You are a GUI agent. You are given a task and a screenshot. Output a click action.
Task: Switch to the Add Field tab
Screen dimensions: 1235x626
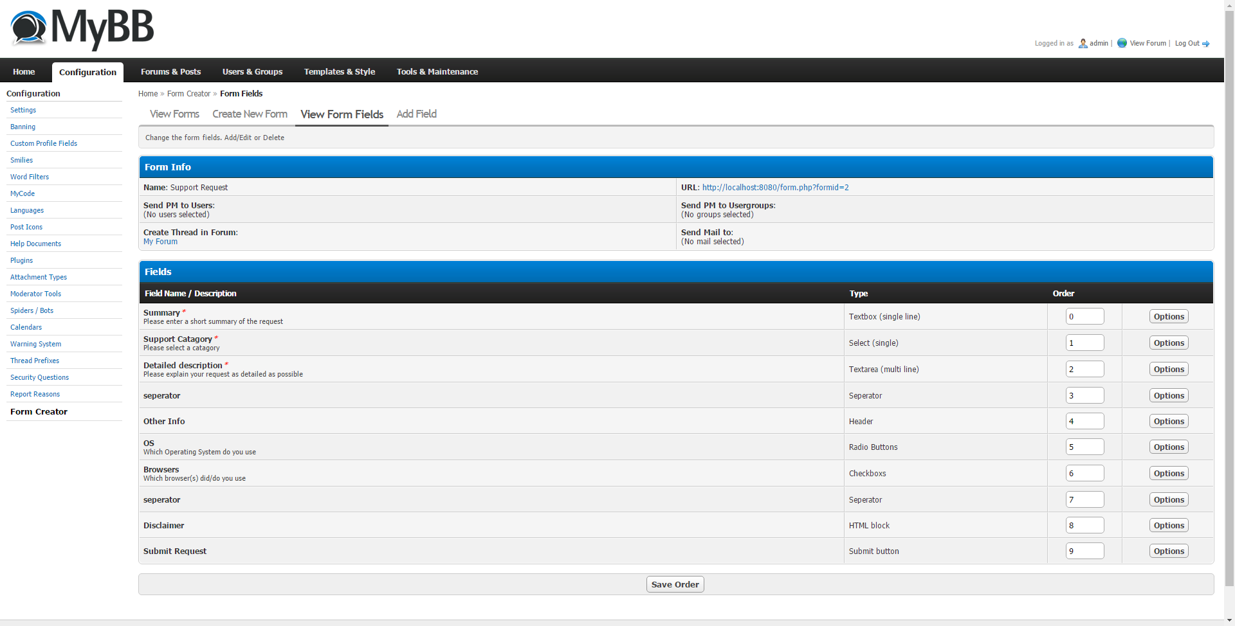point(416,114)
